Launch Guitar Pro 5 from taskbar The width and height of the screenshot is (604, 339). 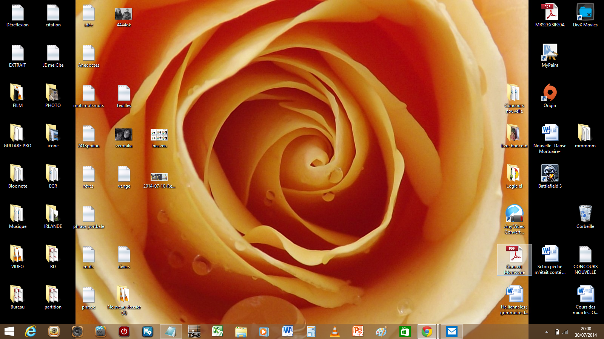194,331
